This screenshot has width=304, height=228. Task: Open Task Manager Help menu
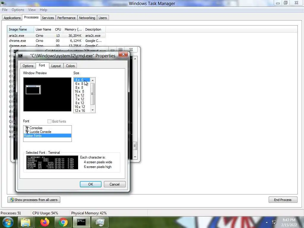coord(43,10)
